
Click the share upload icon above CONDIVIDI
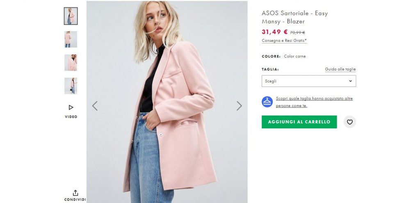coord(75,193)
